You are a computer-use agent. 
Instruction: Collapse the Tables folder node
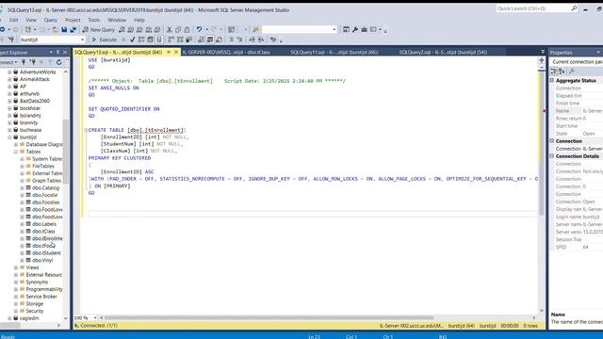click(16, 152)
